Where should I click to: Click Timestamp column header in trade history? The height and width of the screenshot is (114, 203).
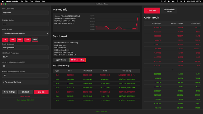[x=127, y=71]
